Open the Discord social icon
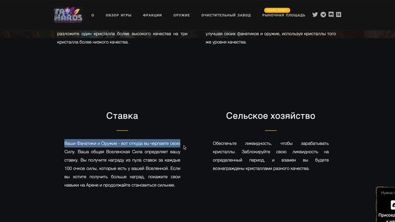 click(x=331, y=15)
